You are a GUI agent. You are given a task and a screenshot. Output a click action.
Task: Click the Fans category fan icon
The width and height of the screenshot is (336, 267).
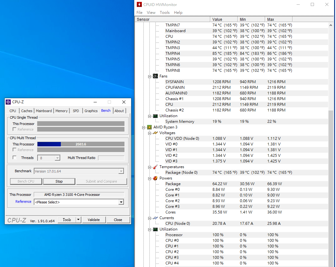pyautogui.click(x=155, y=76)
